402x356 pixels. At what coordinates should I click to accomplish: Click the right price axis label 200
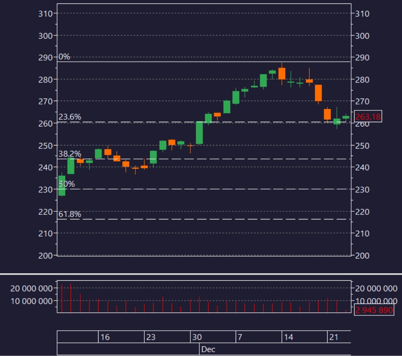pyautogui.click(x=362, y=256)
